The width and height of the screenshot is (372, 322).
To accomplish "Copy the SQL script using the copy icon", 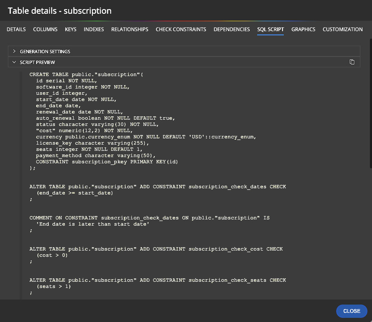I will coord(352,61).
